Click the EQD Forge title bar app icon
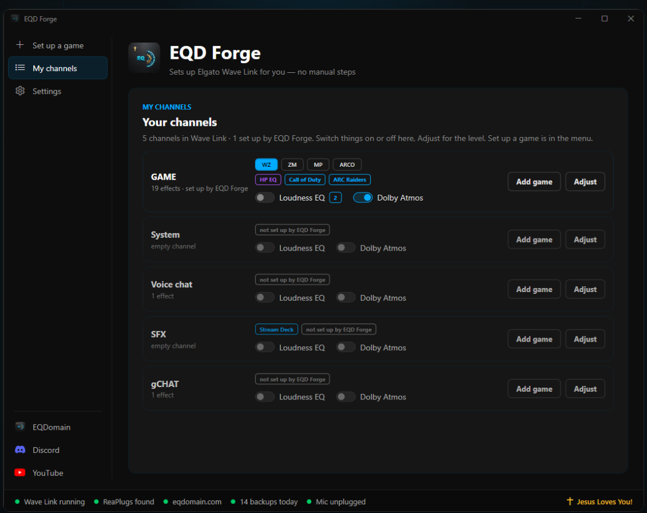The width and height of the screenshot is (647, 513). click(15, 19)
